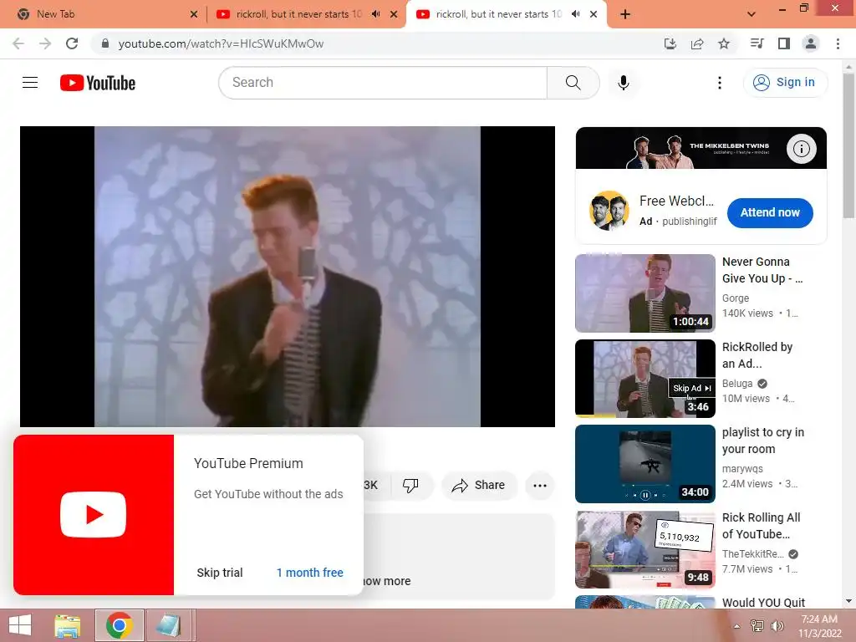856x642 pixels.
Task: Click the install app icon in address bar
Action: 670,43
